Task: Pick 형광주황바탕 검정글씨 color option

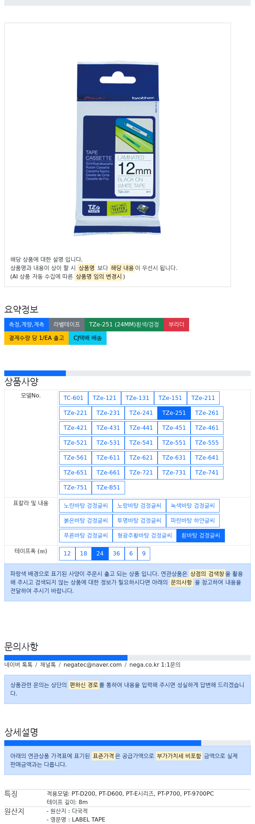Action: (144, 535)
